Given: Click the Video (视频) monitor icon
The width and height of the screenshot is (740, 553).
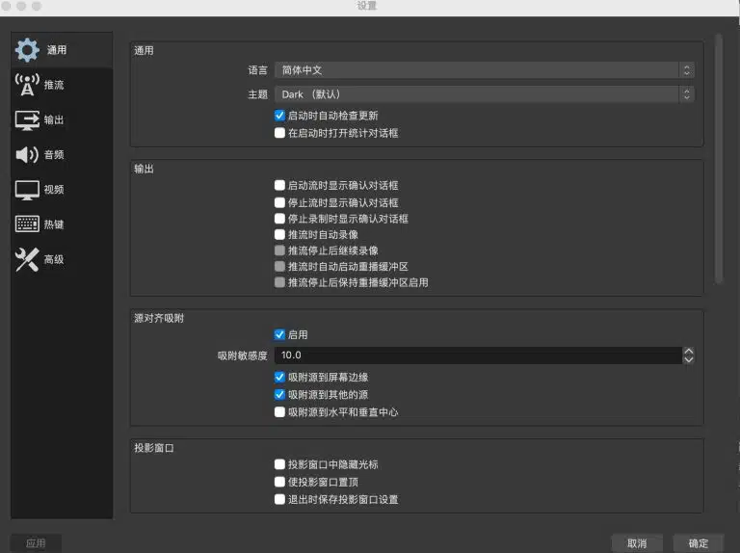Looking at the screenshot, I should pyautogui.click(x=27, y=190).
